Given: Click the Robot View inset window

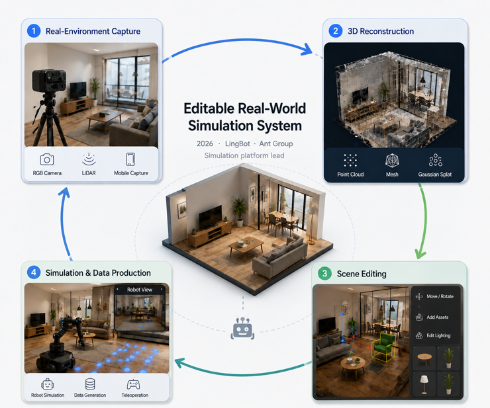Looking at the screenshot, I should click(x=140, y=307).
